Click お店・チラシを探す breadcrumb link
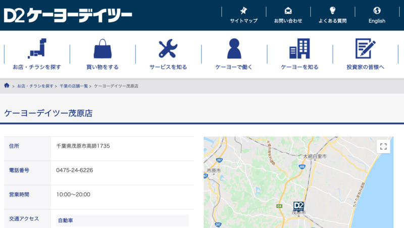This screenshot has width=404, height=228. tap(35, 86)
